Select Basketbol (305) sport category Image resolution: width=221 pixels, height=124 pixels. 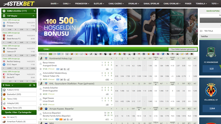(x=19, y=94)
